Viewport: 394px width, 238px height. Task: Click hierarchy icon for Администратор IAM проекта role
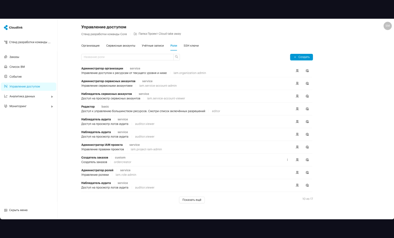click(x=297, y=147)
